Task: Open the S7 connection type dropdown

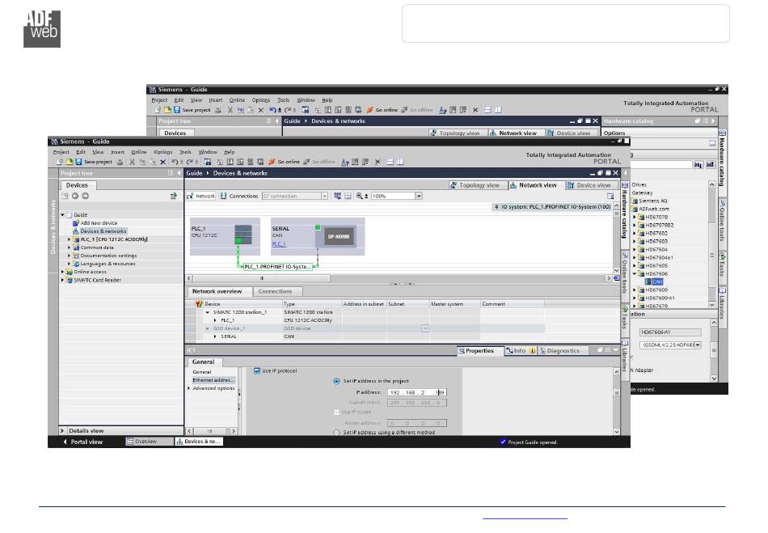Action: click(x=324, y=196)
